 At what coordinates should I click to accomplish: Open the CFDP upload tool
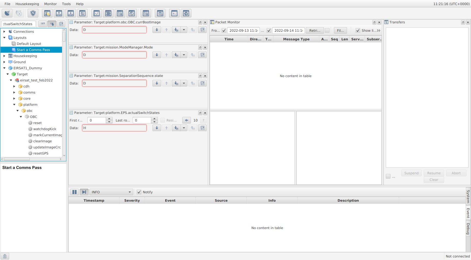59,13
